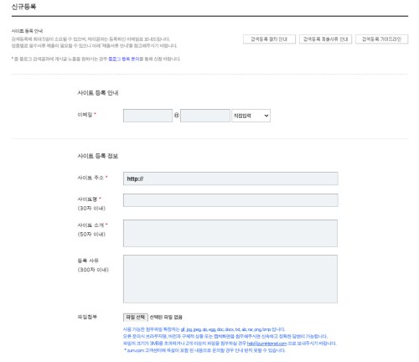The height and width of the screenshot is (362, 419).
Task: Click the 사이트 주소 field label
Action: click(91, 178)
